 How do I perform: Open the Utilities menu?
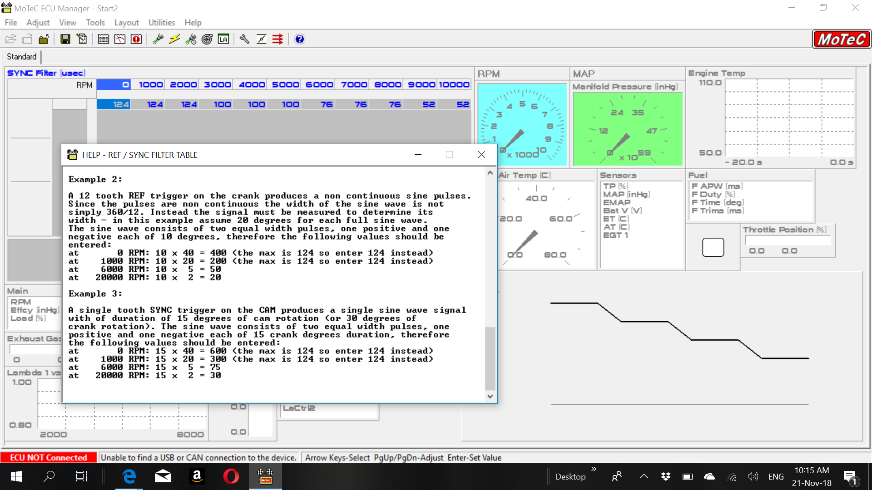click(161, 22)
